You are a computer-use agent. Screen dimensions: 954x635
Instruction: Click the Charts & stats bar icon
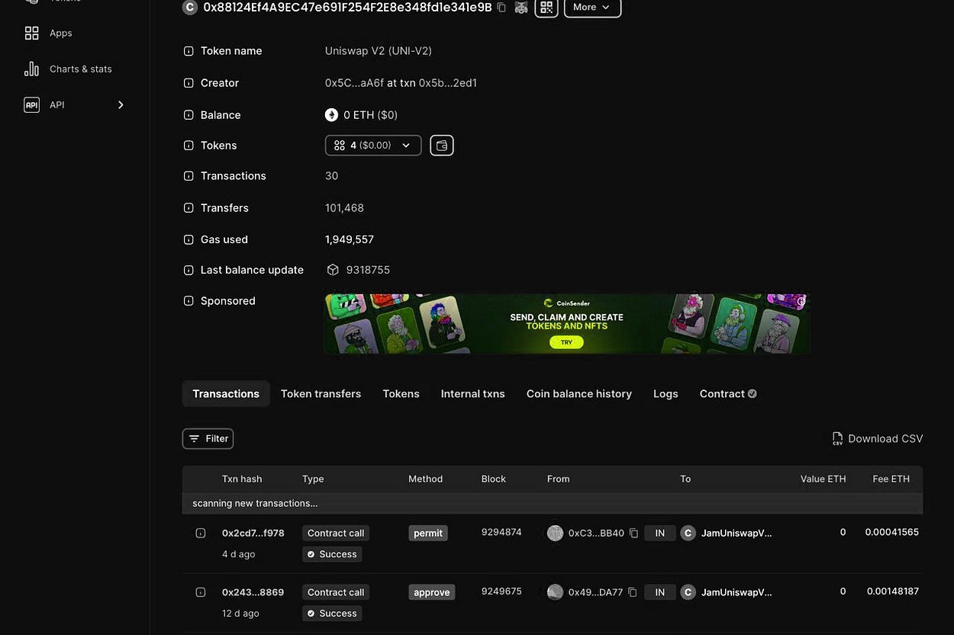pos(31,69)
